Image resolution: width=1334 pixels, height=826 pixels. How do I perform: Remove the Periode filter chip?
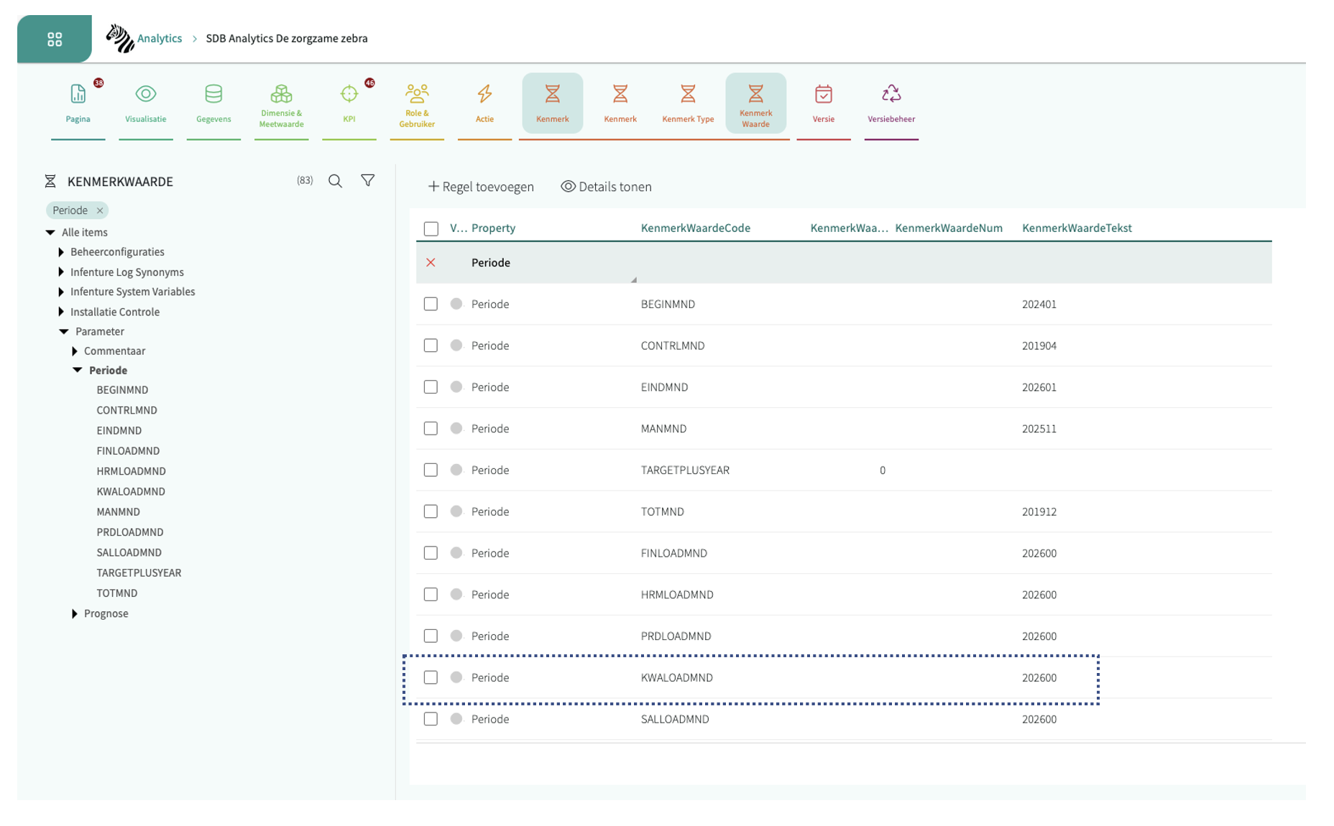click(x=100, y=210)
